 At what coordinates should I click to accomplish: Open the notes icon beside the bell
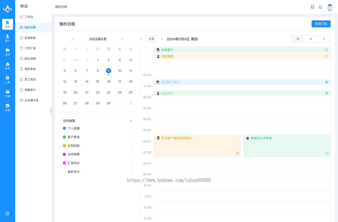pyautogui.click(x=312, y=7)
